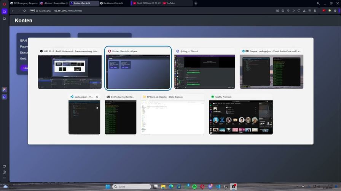Open the weather widget cloud icon
Screen dimensions: 341x191
coord(5,186)
